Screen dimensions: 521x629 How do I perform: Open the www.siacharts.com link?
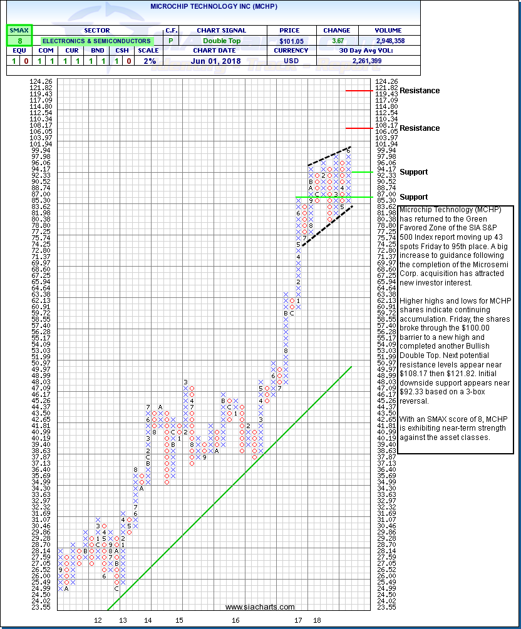260,607
